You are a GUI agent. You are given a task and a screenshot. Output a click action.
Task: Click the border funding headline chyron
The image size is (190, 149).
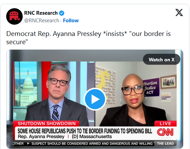coord(85,131)
